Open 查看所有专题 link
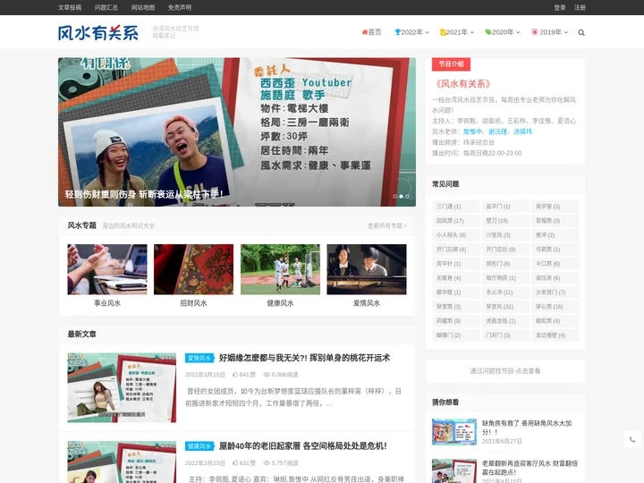 (386, 225)
